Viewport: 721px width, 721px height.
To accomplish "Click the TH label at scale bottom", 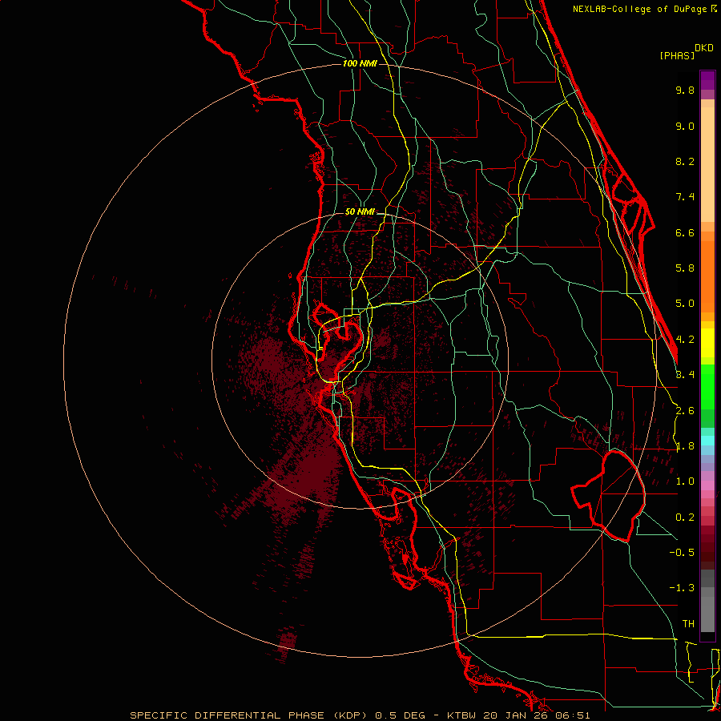I will click(688, 623).
